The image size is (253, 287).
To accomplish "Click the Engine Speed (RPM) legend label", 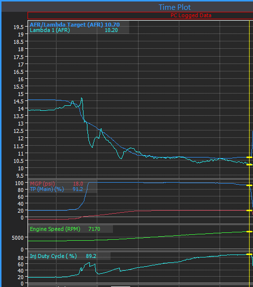I will 55,229.
